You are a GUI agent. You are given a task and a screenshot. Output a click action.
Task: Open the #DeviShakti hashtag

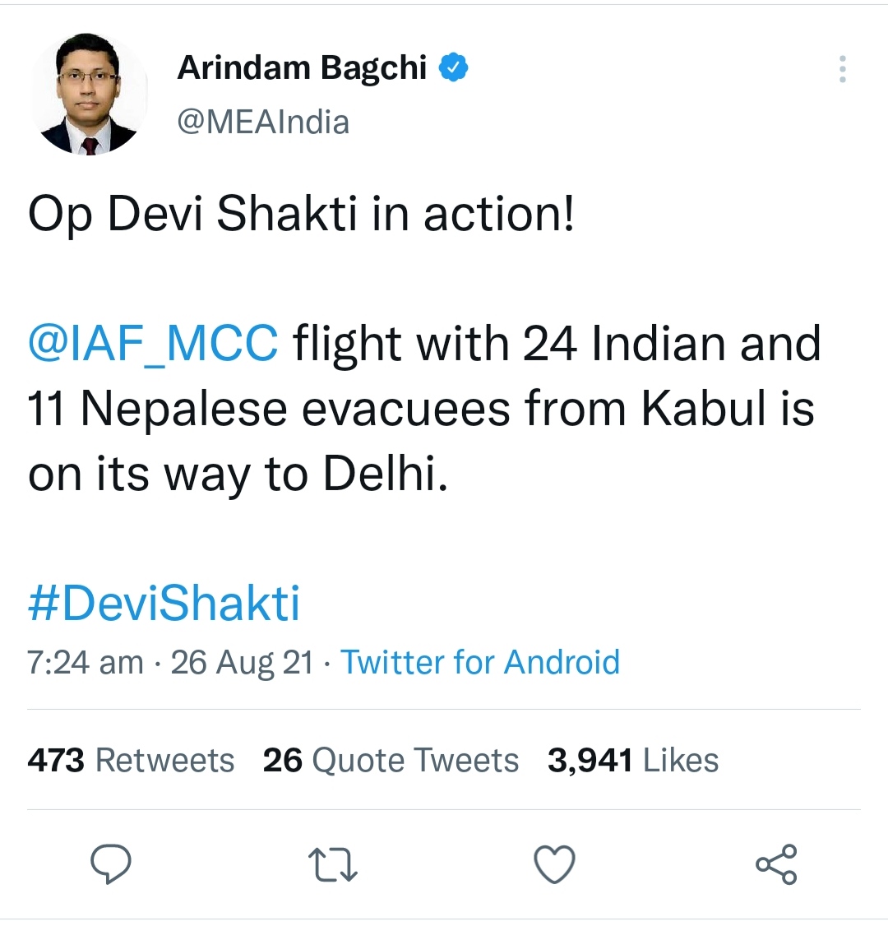pyautogui.click(x=164, y=603)
